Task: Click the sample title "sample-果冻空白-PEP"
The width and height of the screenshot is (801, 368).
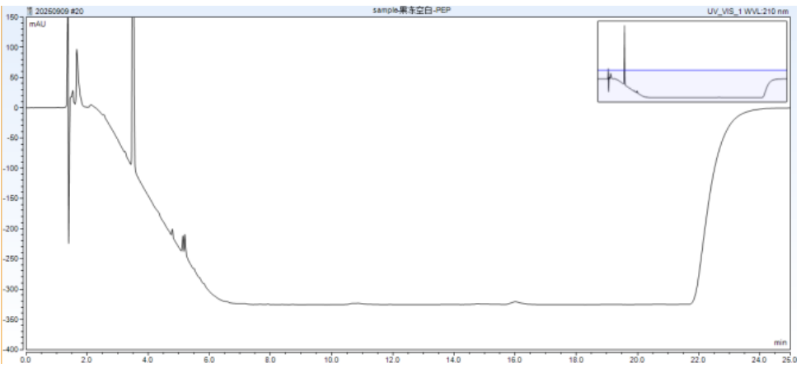Action: pos(412,10)
